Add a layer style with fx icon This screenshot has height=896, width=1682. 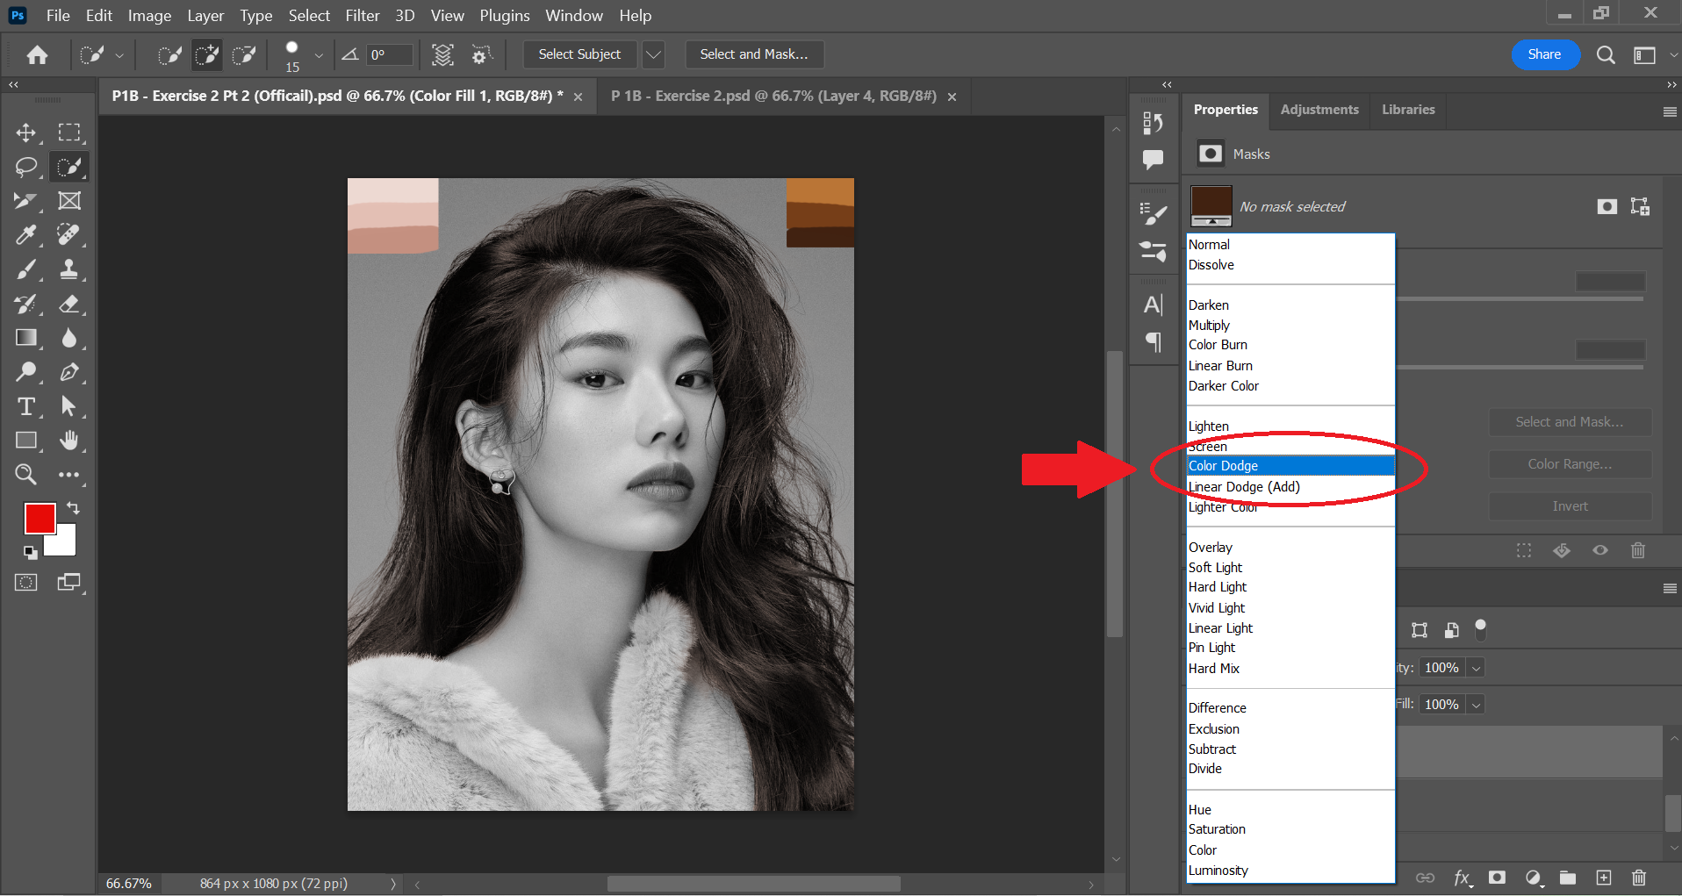1463,878
